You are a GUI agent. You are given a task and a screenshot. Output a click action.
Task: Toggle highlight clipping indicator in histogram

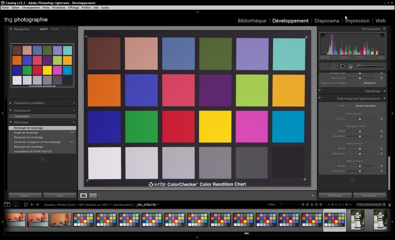point(382,35)
